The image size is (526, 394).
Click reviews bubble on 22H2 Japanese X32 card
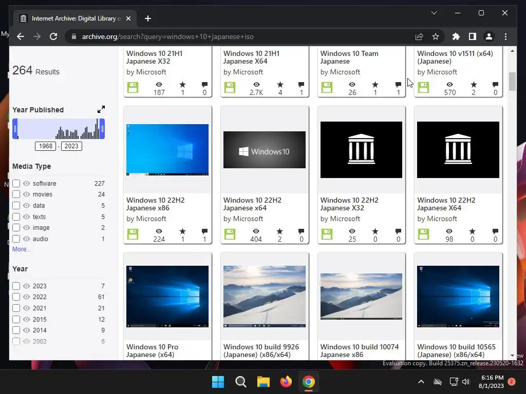[398, 231]
